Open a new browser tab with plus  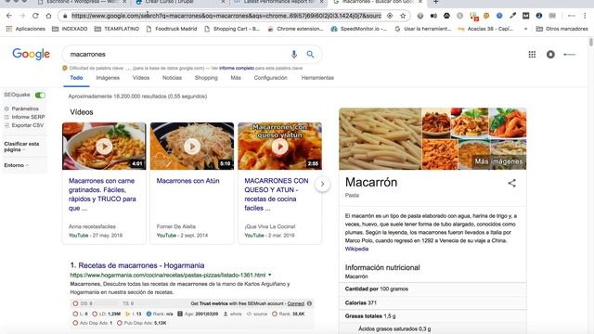pyautogui.click(x=435, y=2)
